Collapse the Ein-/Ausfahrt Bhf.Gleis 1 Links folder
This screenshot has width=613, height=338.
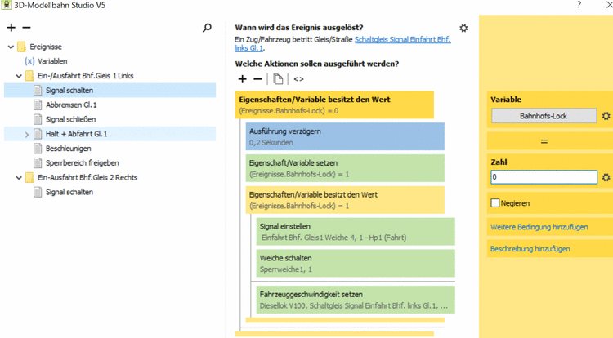pyautogui.click(x=18, y=76)
